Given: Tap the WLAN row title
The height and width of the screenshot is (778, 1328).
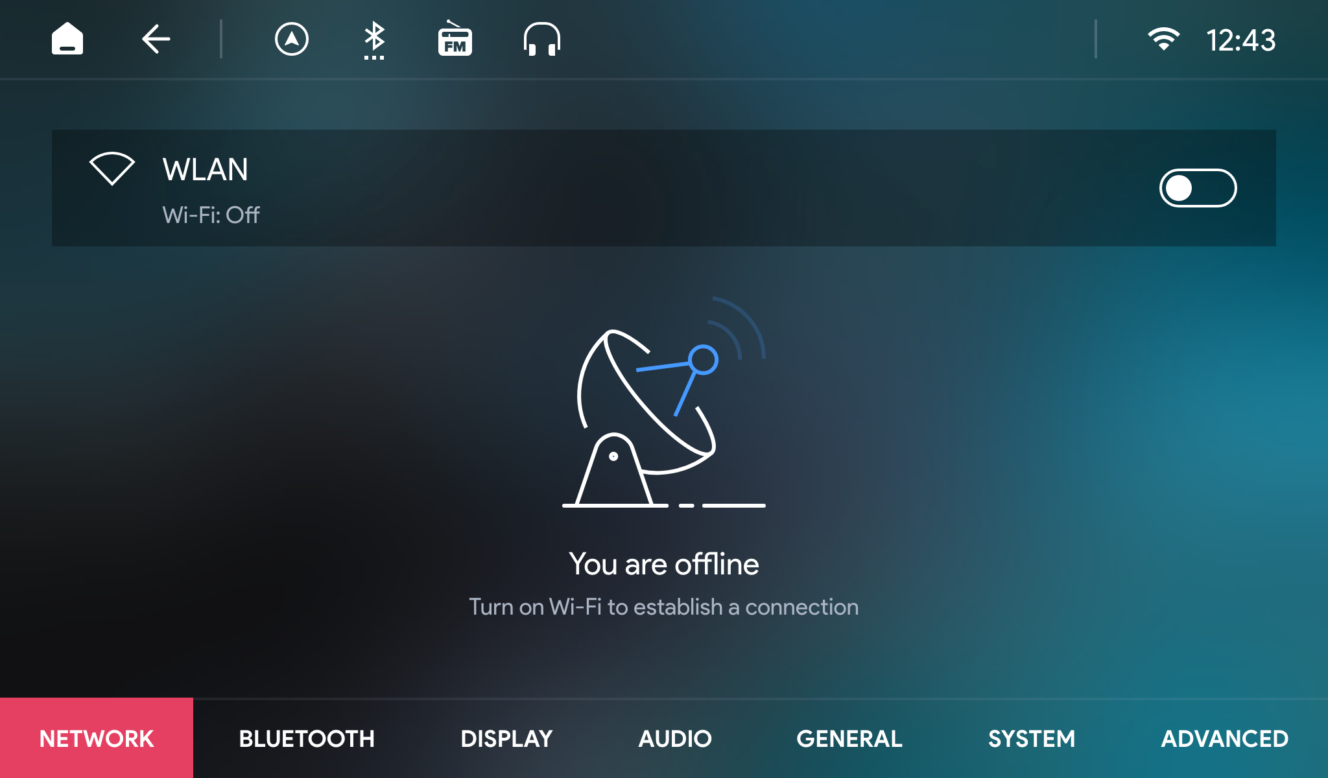Looking at the screenshot, I should (205, 170).
